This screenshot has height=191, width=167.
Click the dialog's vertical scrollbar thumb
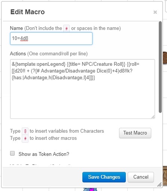pos(160,67)
